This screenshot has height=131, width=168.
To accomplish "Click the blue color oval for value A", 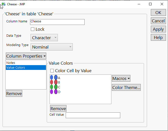I will click(56, 77).
